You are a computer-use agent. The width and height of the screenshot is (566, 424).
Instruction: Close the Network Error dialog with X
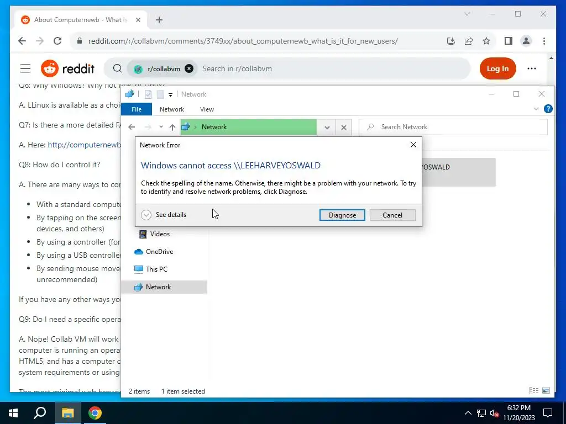point(413,145)
